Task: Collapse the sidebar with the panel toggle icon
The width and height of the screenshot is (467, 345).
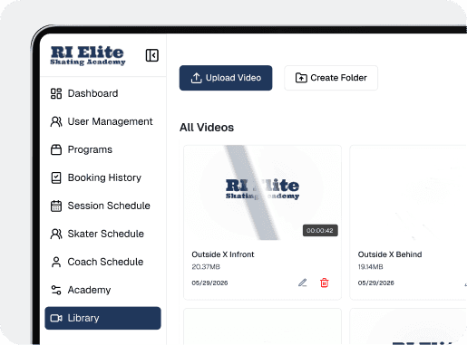Action: (151, 55)
